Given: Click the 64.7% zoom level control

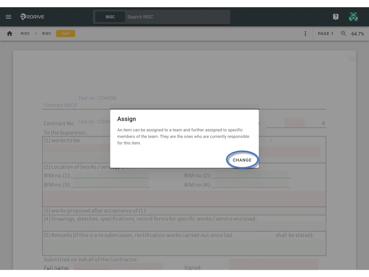Looking at the screenshot, I should point(357,33).
